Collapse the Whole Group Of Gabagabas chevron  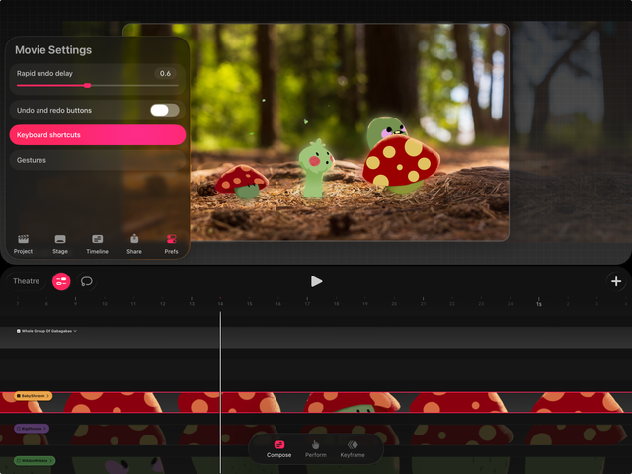point(75,331)
